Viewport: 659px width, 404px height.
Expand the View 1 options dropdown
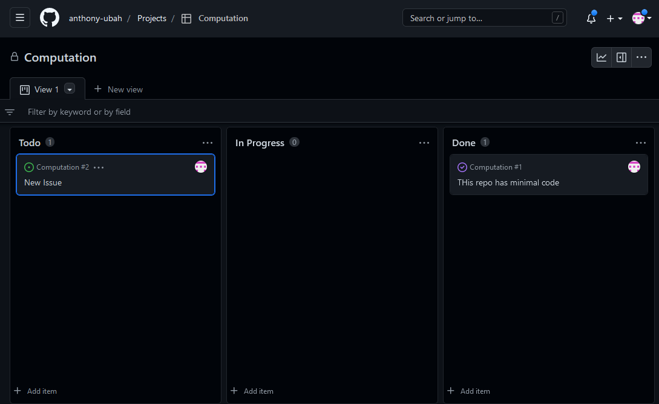(70, 89)
